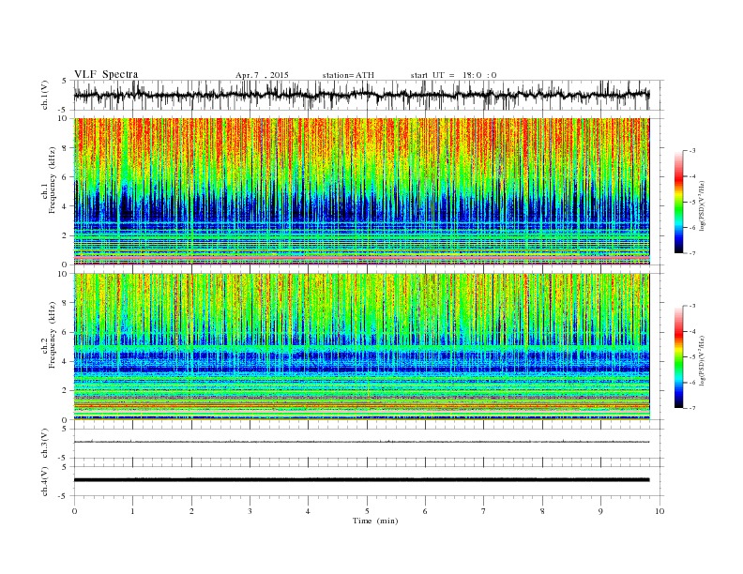Click the "9" tick on the time axis
This screenshot has width=743, height=574.
(600, 511)
